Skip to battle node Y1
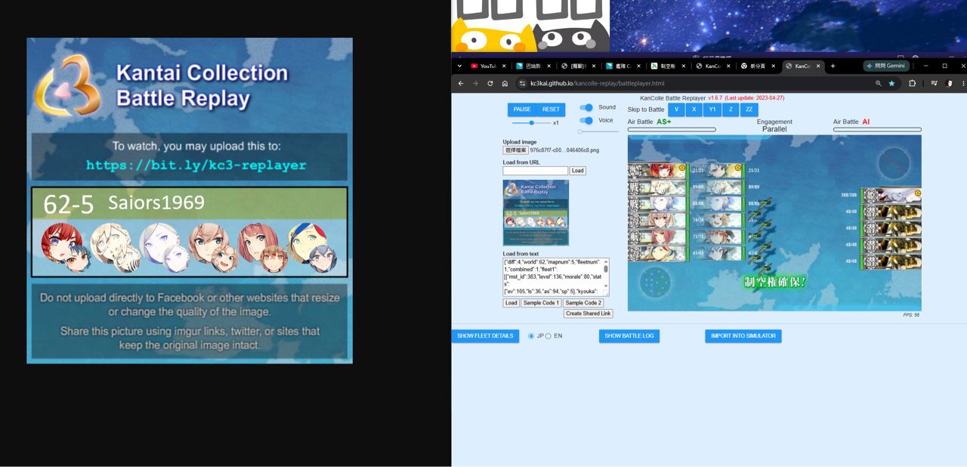 tap(712, 110)
